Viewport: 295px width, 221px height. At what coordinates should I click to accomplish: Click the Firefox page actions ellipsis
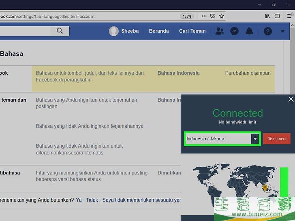pos(204,16)
